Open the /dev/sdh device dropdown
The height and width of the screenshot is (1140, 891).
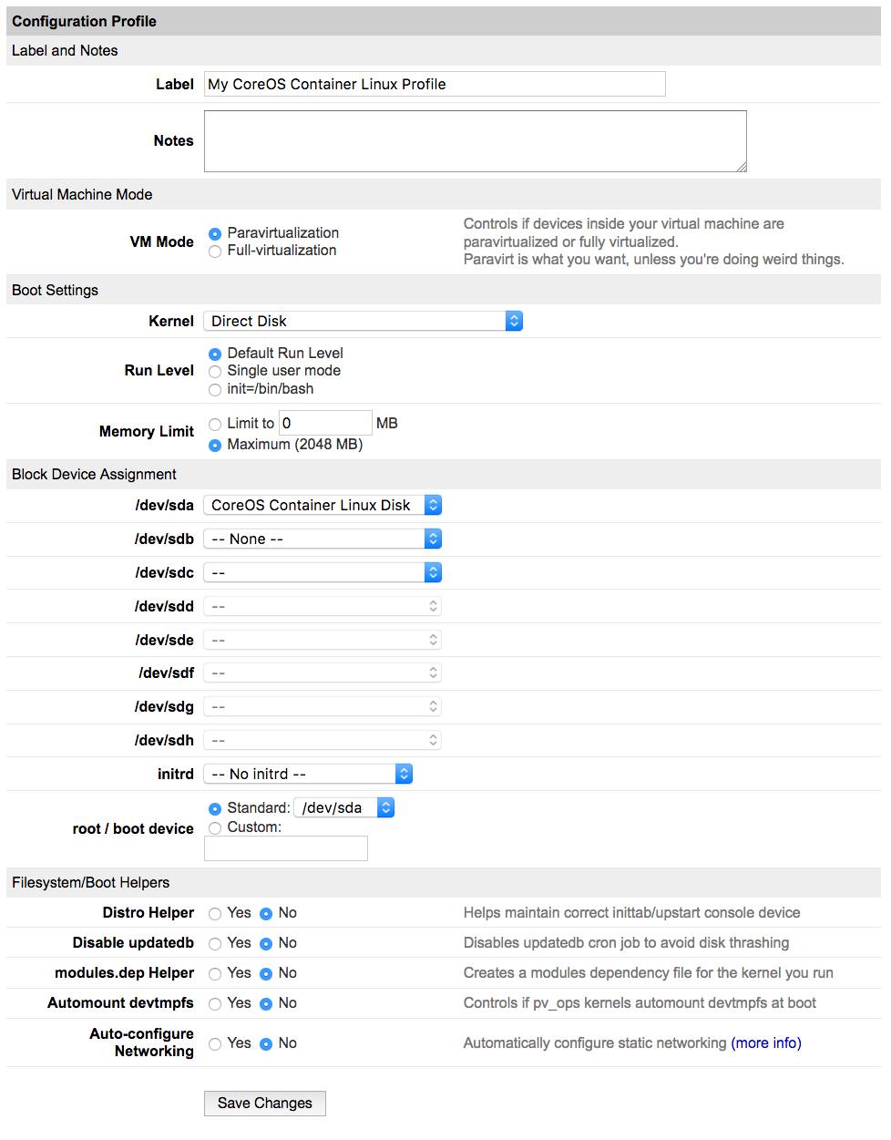[322, 740]
